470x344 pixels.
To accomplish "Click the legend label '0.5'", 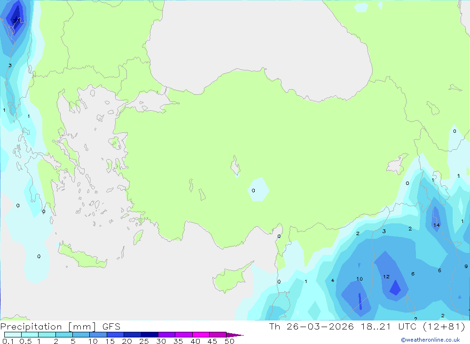I will point(25,341).
